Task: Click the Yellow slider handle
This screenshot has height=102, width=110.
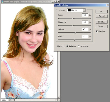Action: (75, 33)
